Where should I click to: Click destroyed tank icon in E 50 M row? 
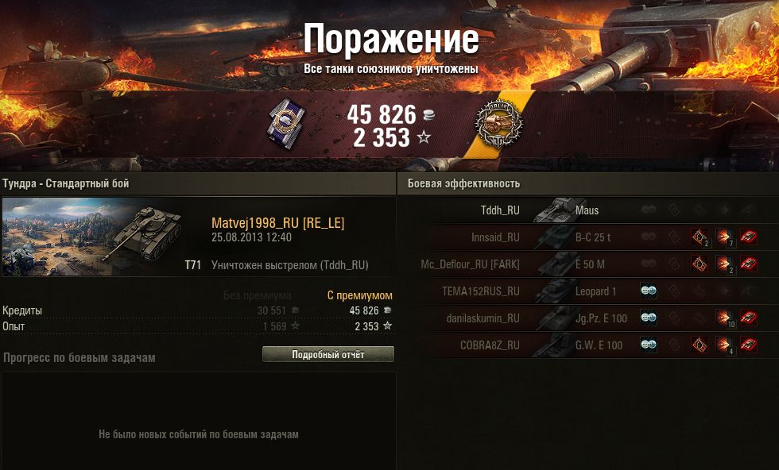748,264
